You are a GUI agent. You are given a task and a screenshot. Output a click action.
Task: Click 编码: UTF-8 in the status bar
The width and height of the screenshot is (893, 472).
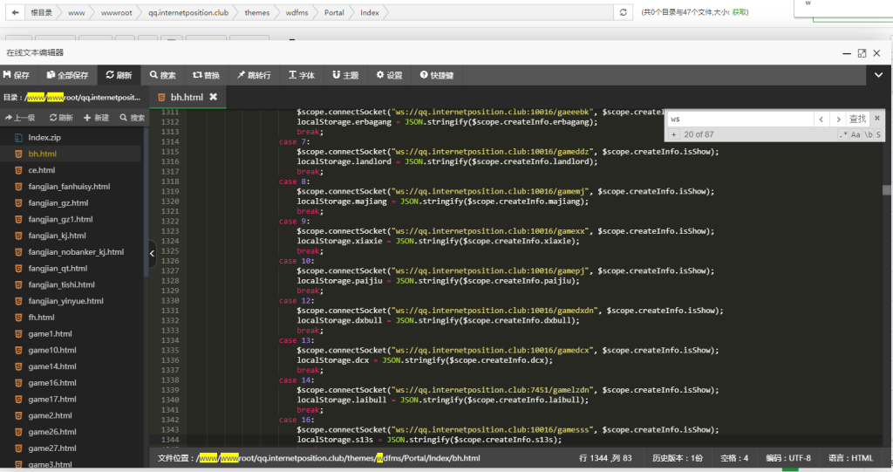[788, 458]
